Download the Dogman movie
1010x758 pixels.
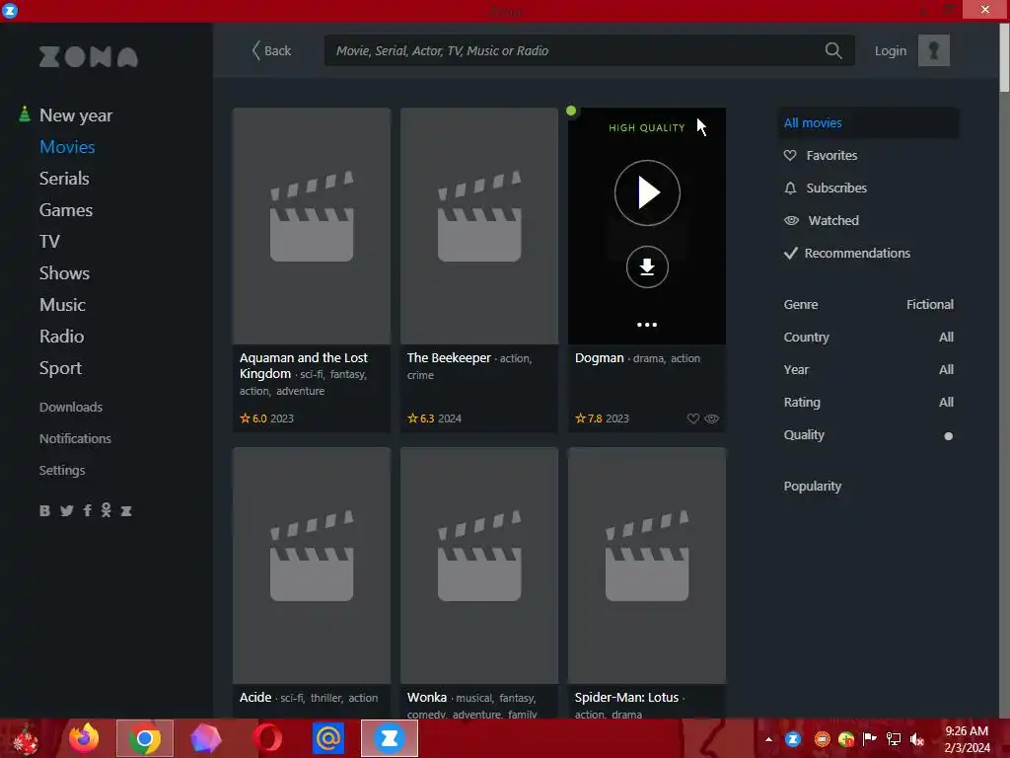(x=647, y=266)
